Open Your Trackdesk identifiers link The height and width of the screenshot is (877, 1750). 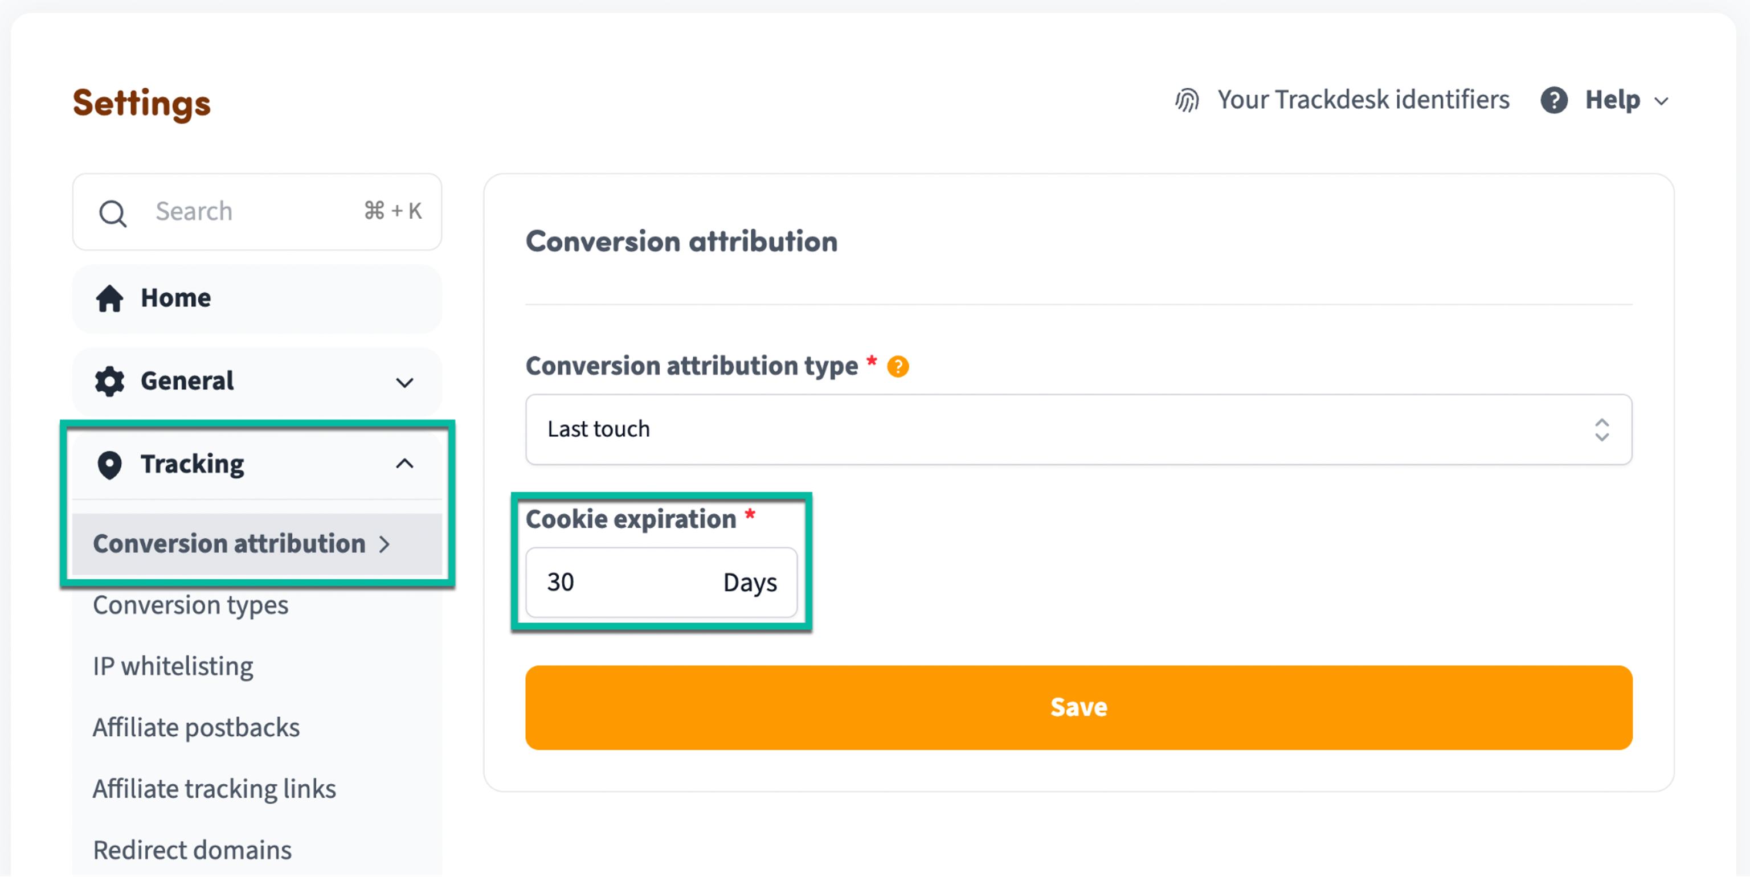(1363, 100)
